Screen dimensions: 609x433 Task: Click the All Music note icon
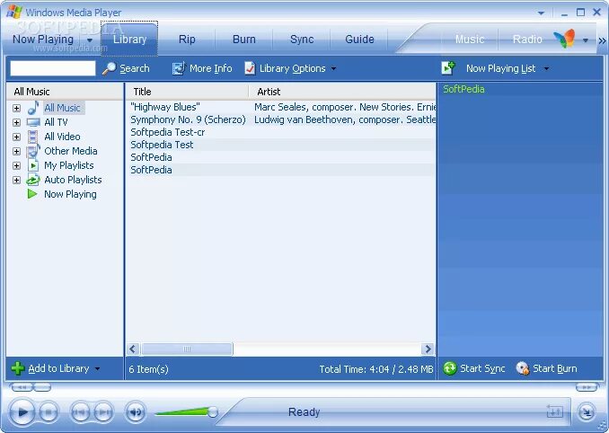click(x=33, y=108)
